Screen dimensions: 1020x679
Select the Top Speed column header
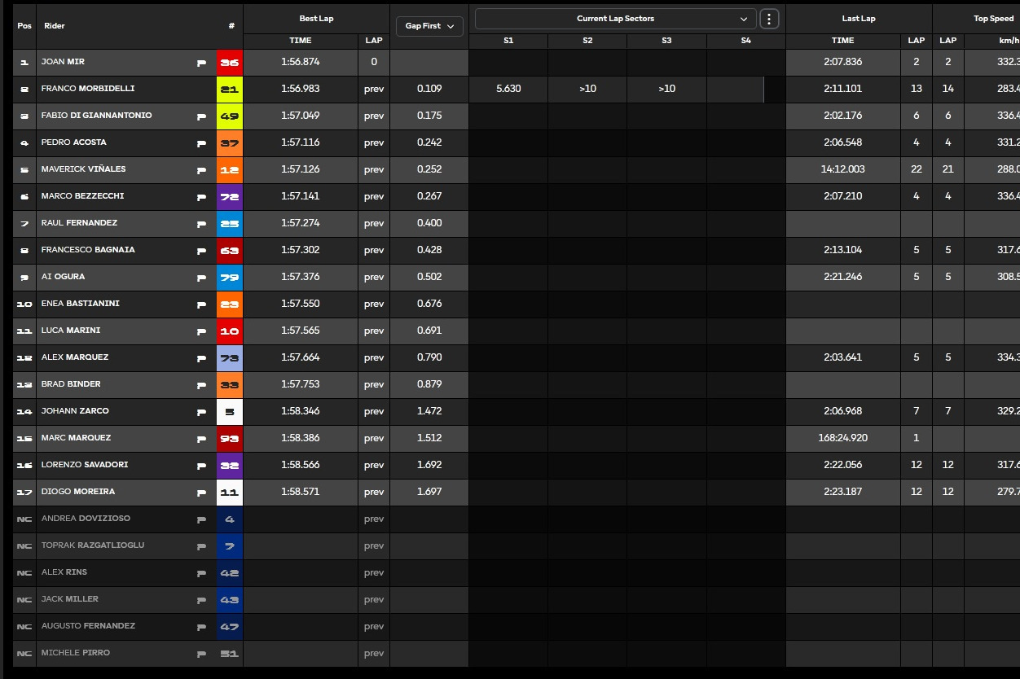click(x=993, y=18)
